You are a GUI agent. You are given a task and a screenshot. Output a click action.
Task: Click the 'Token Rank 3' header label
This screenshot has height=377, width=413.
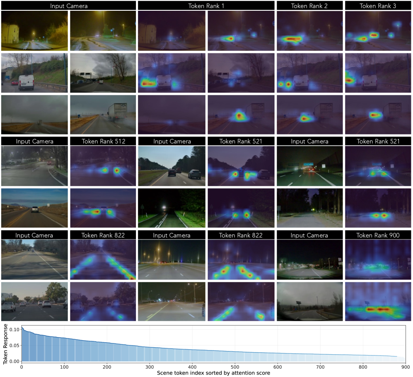point(378,6)
